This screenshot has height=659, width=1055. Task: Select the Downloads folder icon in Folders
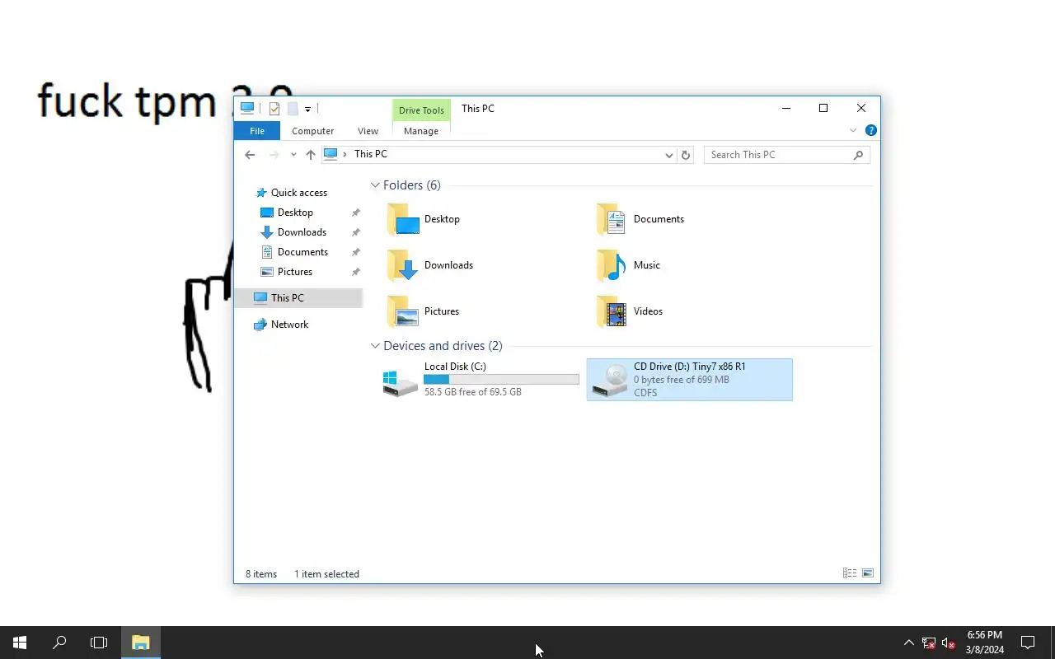coord(403,265)
